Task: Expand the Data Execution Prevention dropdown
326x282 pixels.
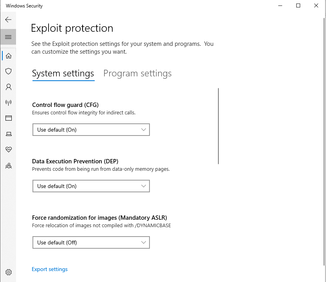Action: [91, 186]
